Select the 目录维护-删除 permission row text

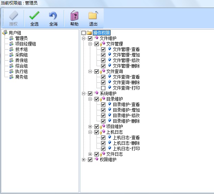(x=126, y=121)
